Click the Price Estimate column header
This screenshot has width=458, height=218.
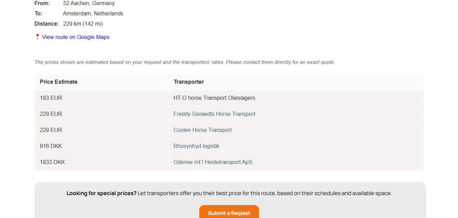pyautogui.click(x=58, y=82)
